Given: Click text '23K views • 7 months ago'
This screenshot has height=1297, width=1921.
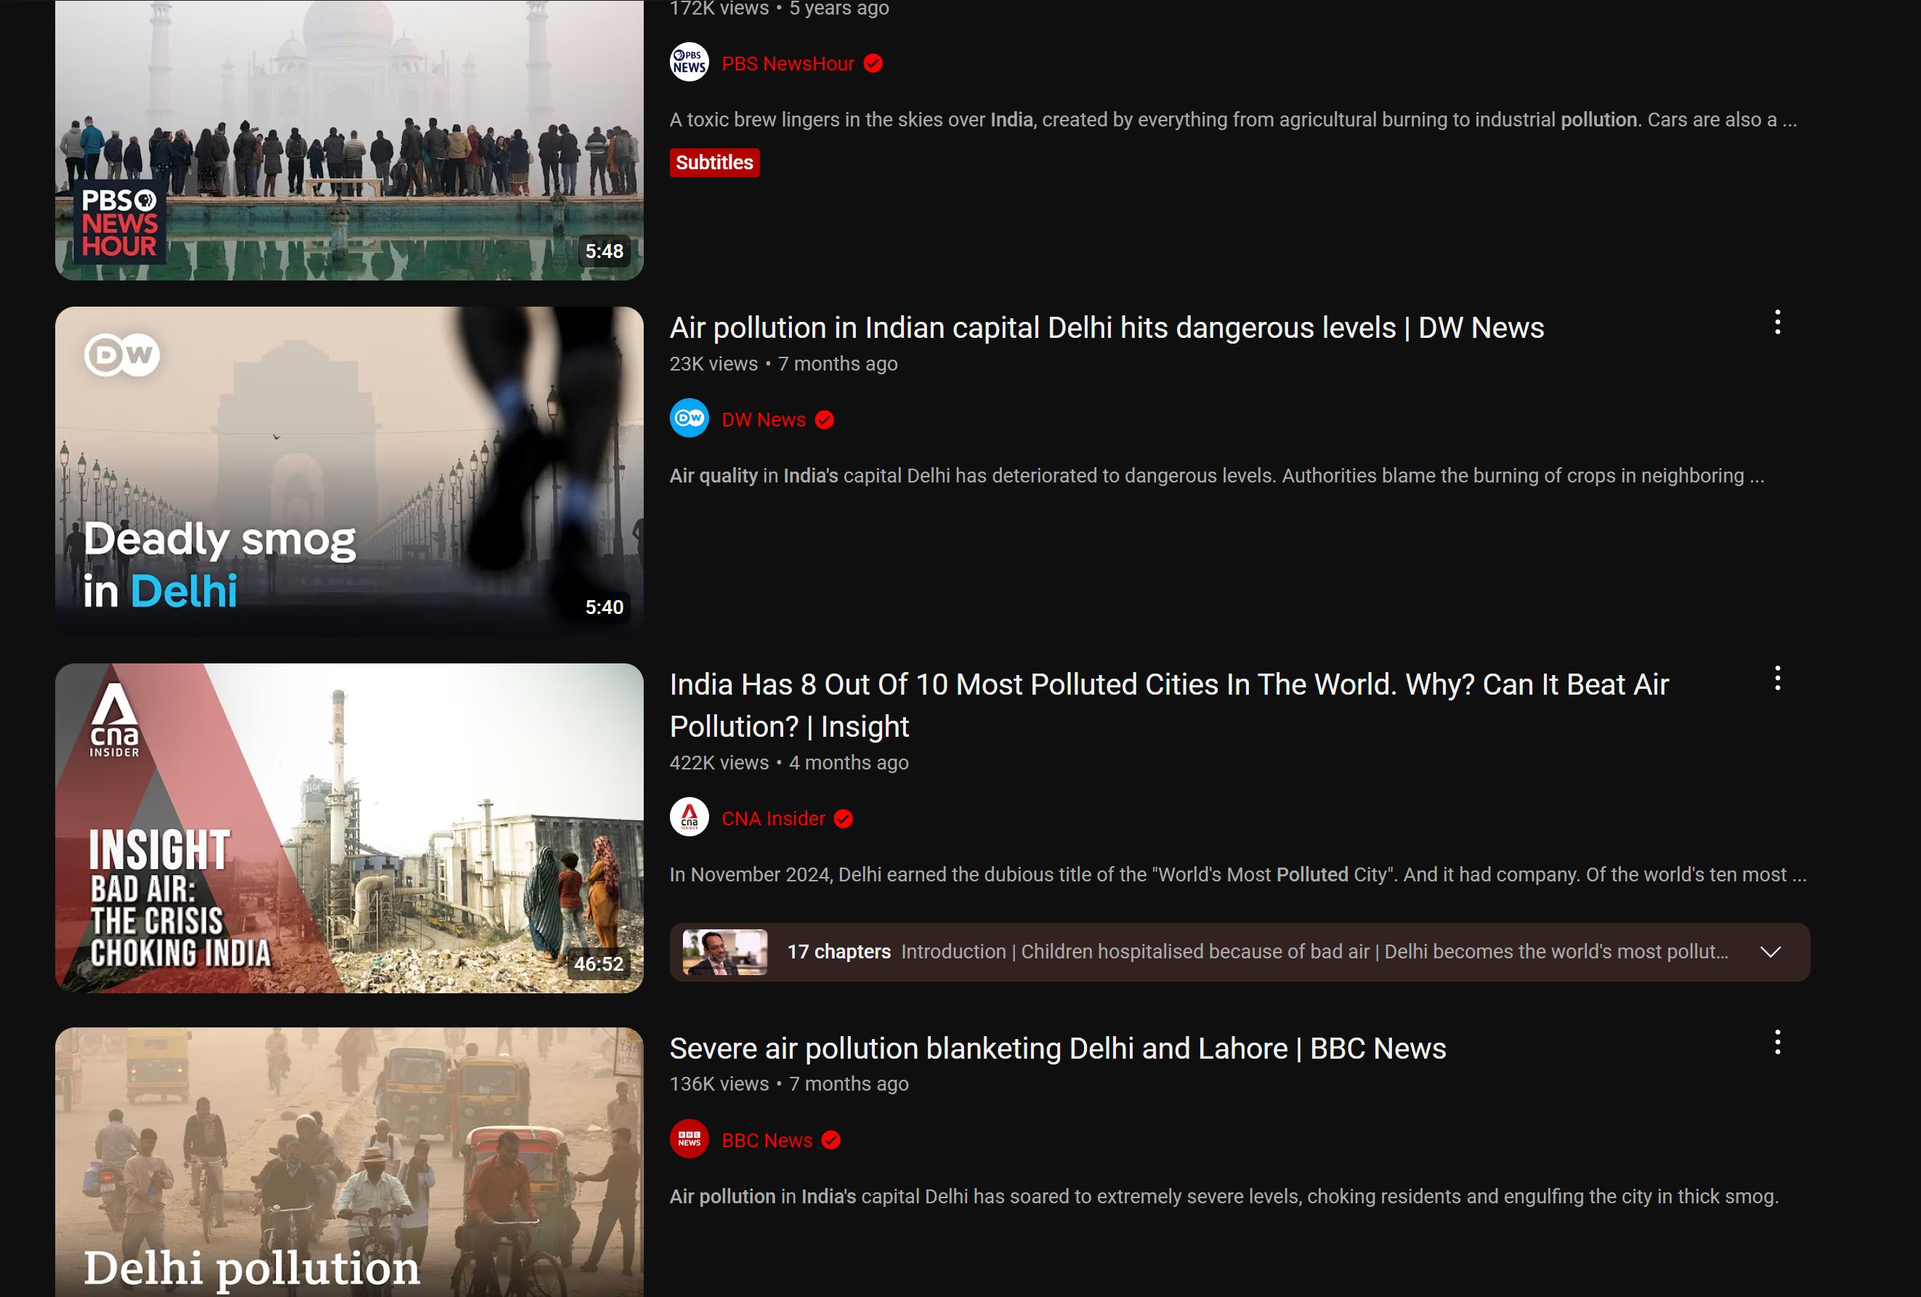Looking at the screenshot, I should click(x=784, y=364).
